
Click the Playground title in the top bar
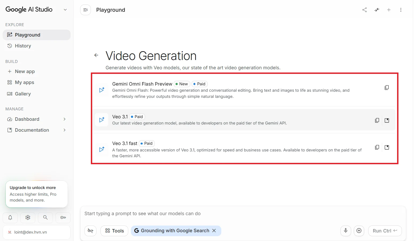coord(111,10)
